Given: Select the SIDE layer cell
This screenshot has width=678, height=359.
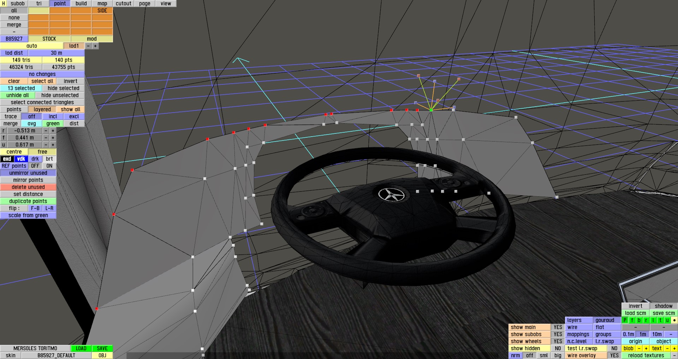Looking at the screenshot, I should coord(102,11).
